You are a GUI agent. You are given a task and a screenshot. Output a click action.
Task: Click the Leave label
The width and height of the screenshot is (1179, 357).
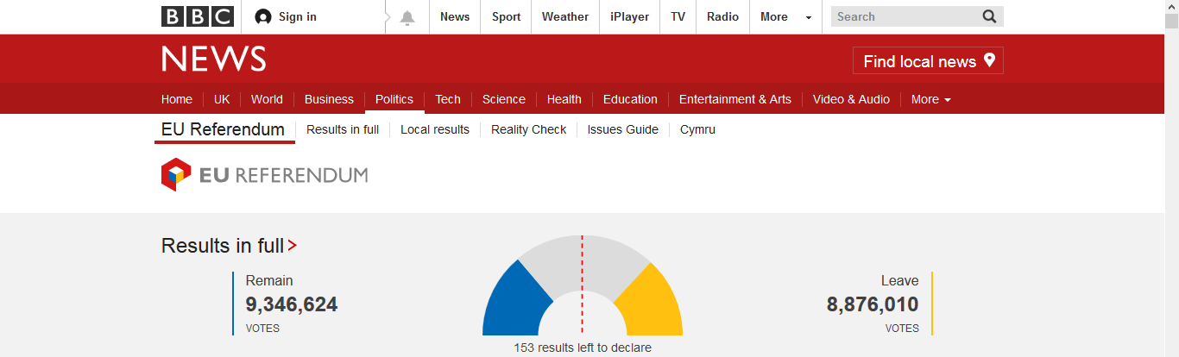click(x=900, y=280)
